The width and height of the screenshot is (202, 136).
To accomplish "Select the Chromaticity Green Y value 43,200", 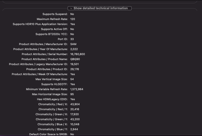I will tap(75, 119).
